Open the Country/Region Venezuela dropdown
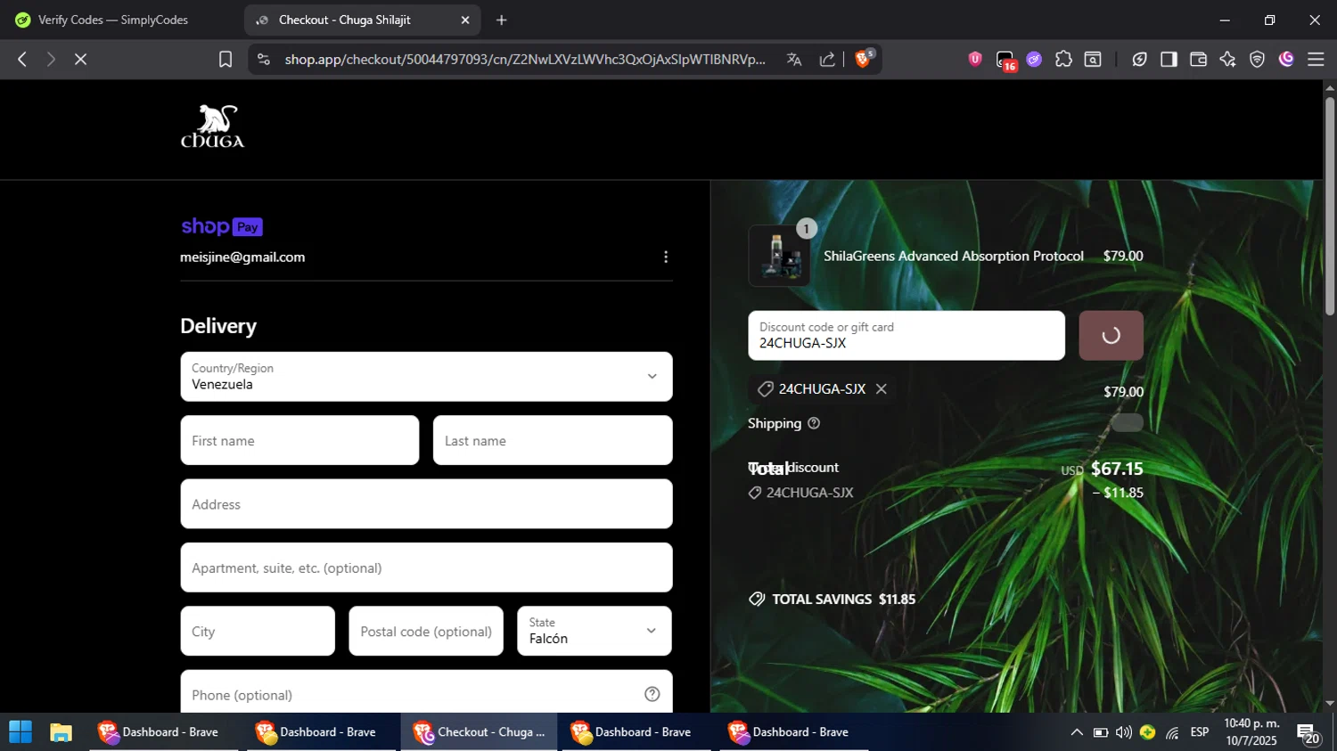Screen dimensions: 1337x751 click(426, 377)
